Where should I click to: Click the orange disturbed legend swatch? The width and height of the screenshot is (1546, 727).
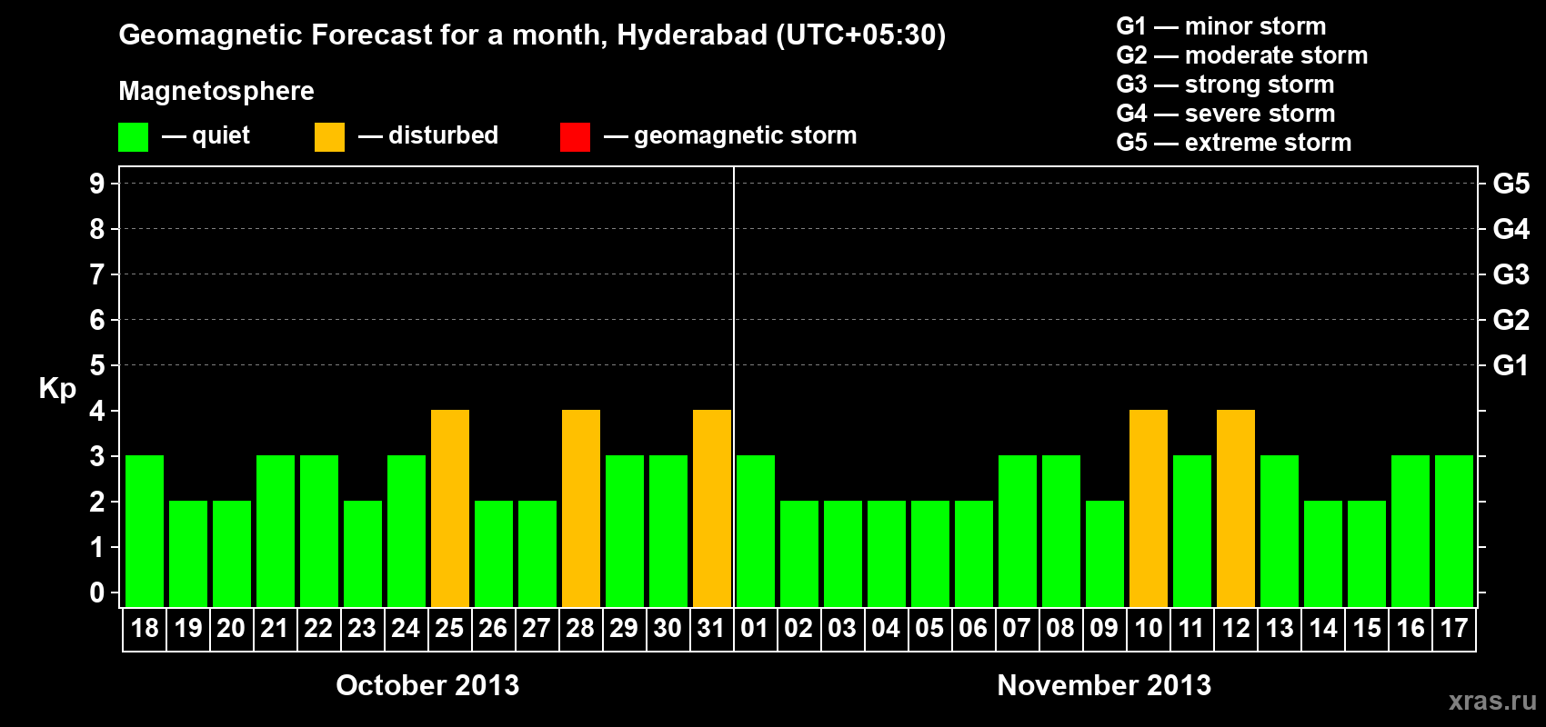(x=329, y=137)
